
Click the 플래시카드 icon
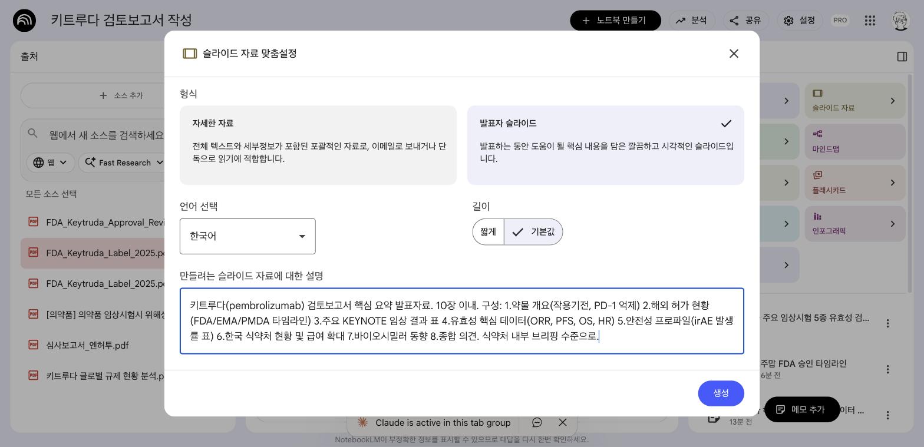tap(817, 175)
